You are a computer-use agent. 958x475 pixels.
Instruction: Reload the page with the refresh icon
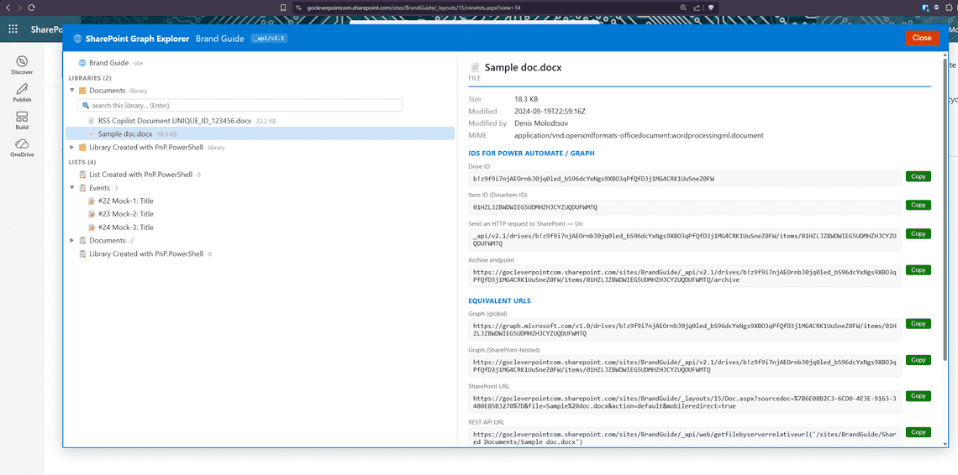click(31, 8)
